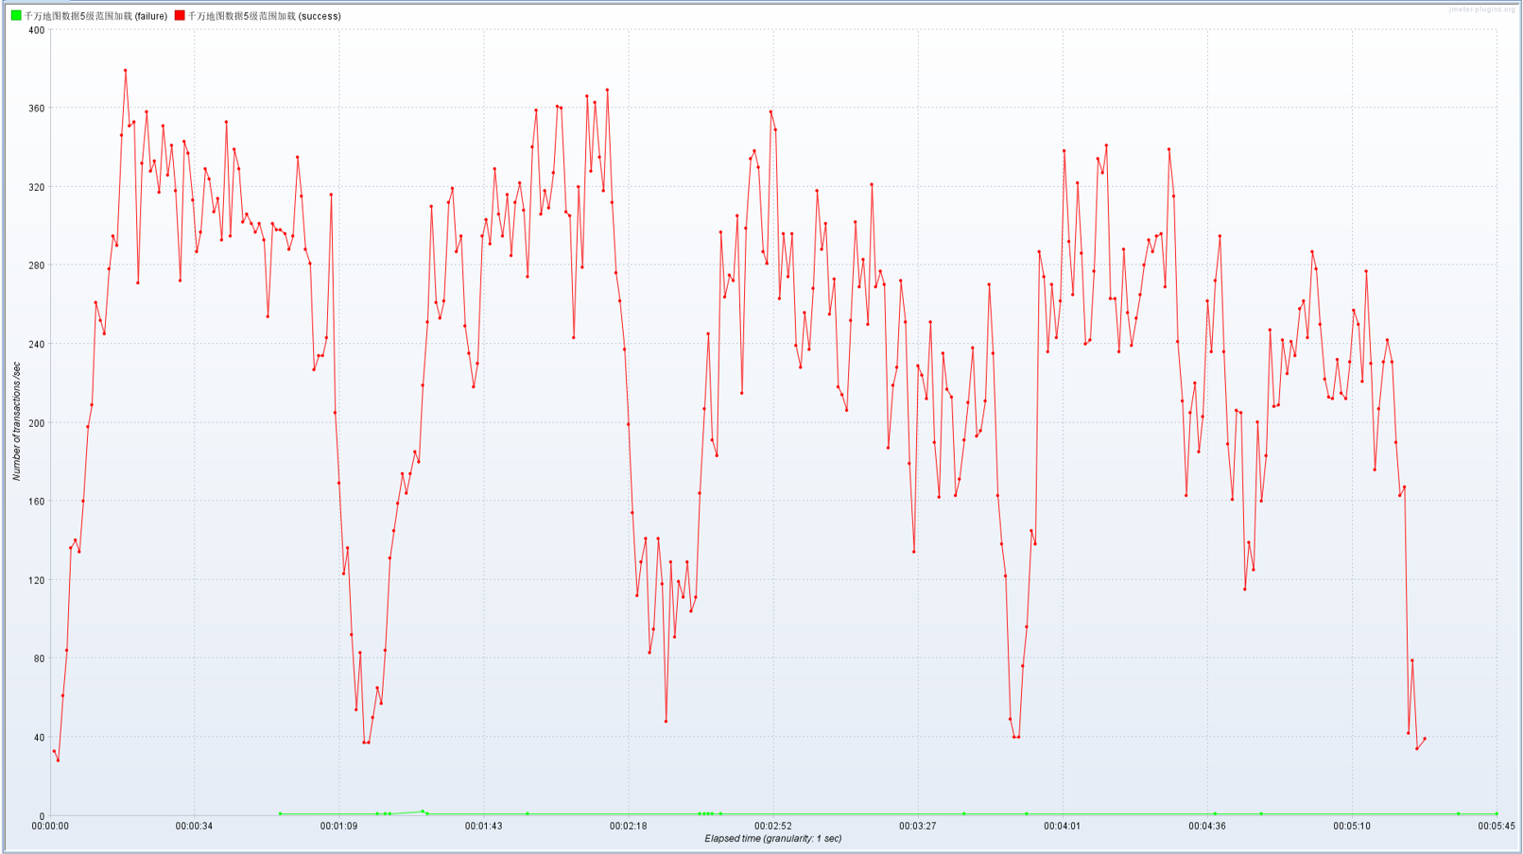Click the green failure legend color swatch
The width and height of the screenshot is (1523, 854).
coord(16,16)
